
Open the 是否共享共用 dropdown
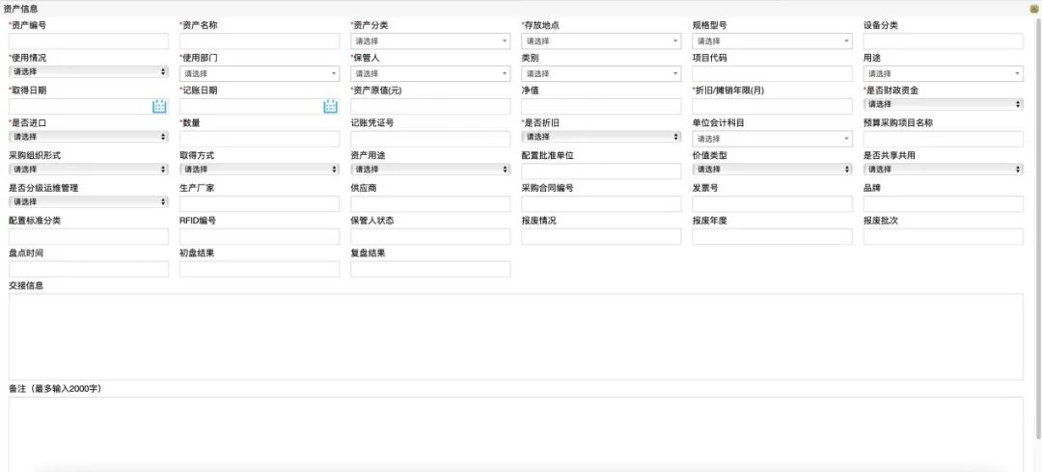(x=943, y=170)
